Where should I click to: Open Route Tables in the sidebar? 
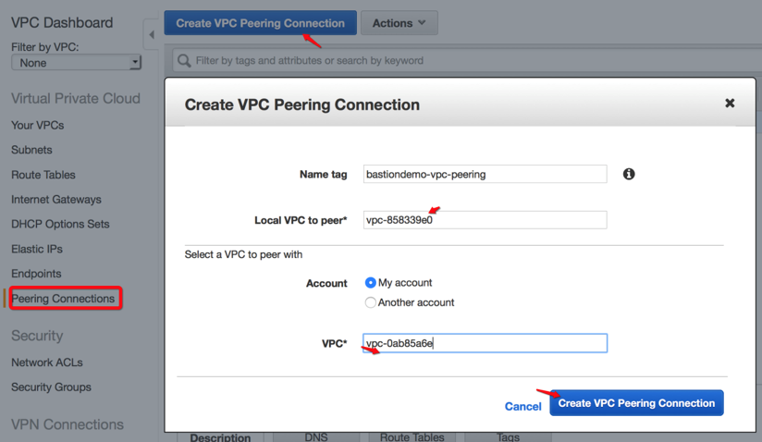(x=43, y=175)
